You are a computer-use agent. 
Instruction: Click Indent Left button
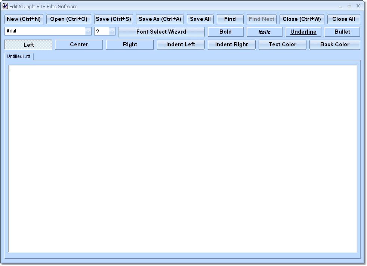pyautogui.click(x=181, y=45)
